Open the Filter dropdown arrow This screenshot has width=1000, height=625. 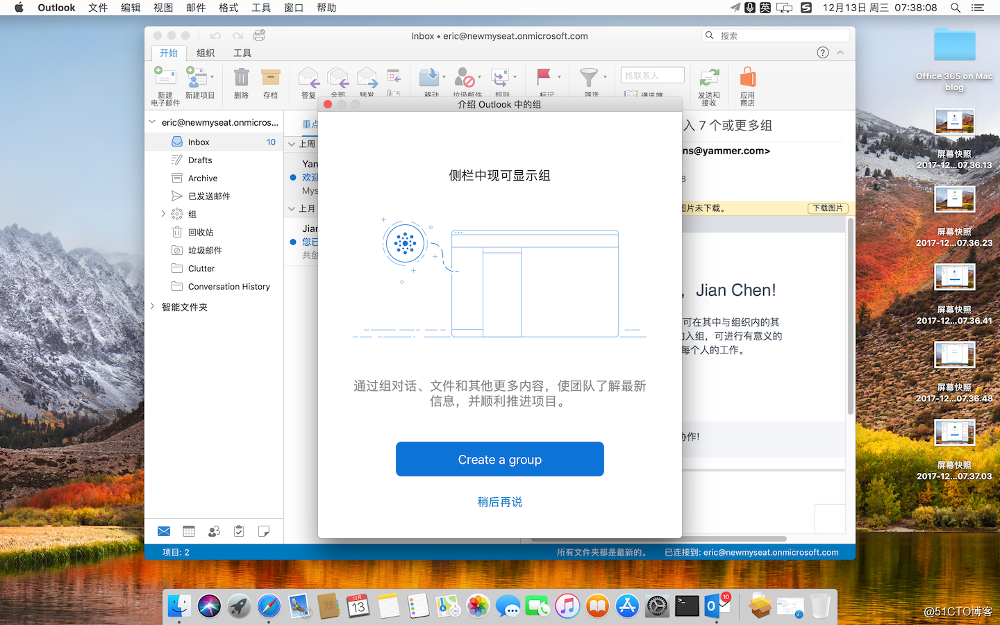pyautogui.click(x=605, y=77)
